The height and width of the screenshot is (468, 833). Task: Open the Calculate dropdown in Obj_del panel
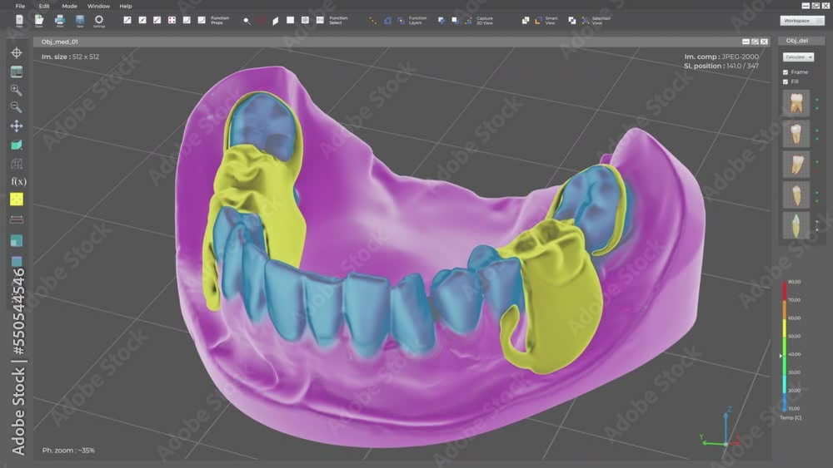798,57
